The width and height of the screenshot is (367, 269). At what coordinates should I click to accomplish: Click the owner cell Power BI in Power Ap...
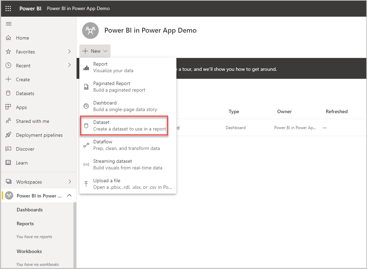[x=295, y=128]
